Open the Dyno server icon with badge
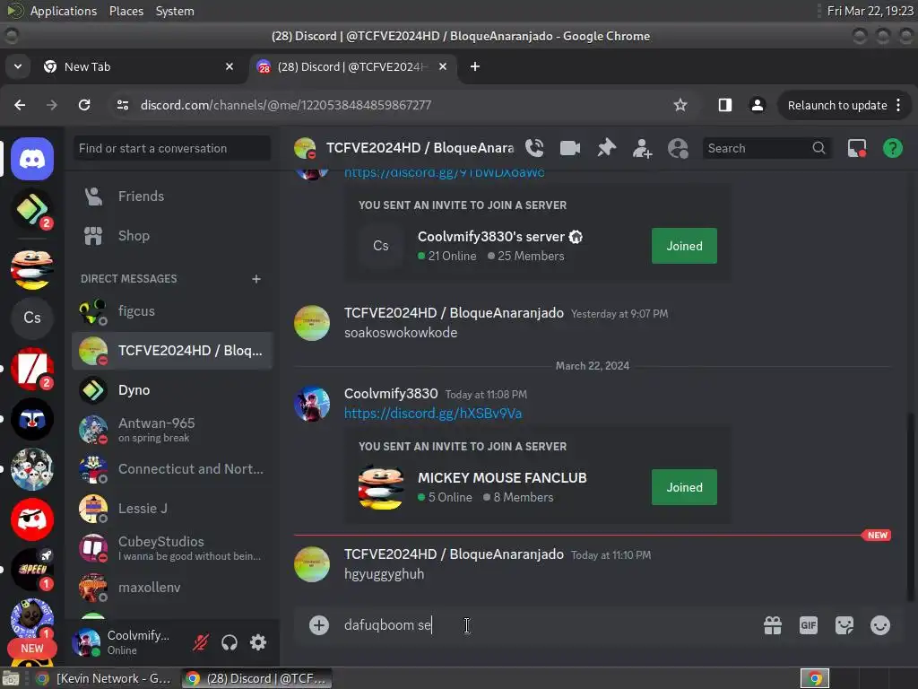 coord(32,209)
